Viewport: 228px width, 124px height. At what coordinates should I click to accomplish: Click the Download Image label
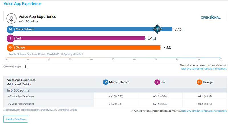(x=12, y=66)
